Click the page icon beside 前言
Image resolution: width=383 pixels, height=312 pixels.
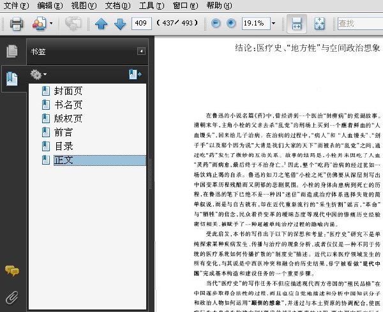click(x=46, y=132)
